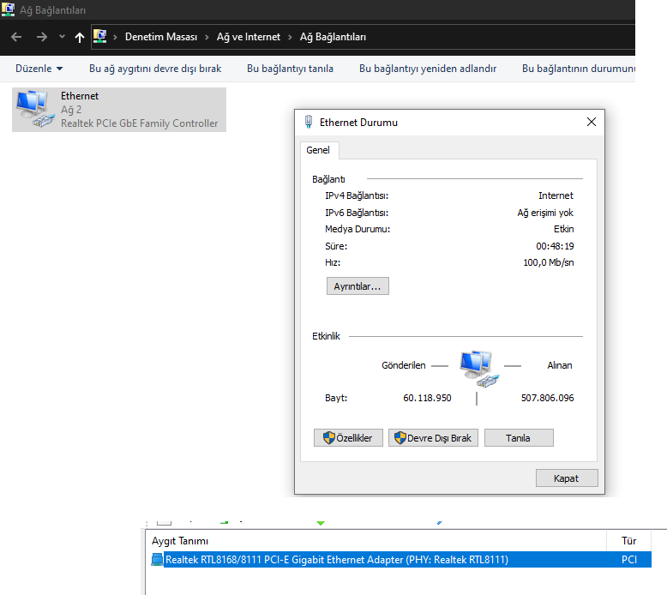This screenshot has height=595, width=667.
Task: Click IPv4 status value Internet
Action: pyautogui.click(x=556, y=195)
